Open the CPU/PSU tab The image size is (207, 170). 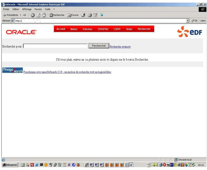pyautogui.click(x=103, y=29)
